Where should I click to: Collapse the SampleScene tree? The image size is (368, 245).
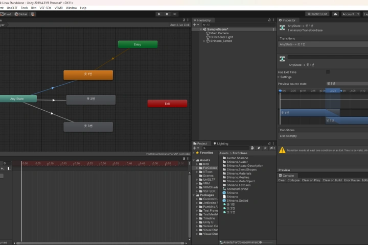click(x=201, y=29)
